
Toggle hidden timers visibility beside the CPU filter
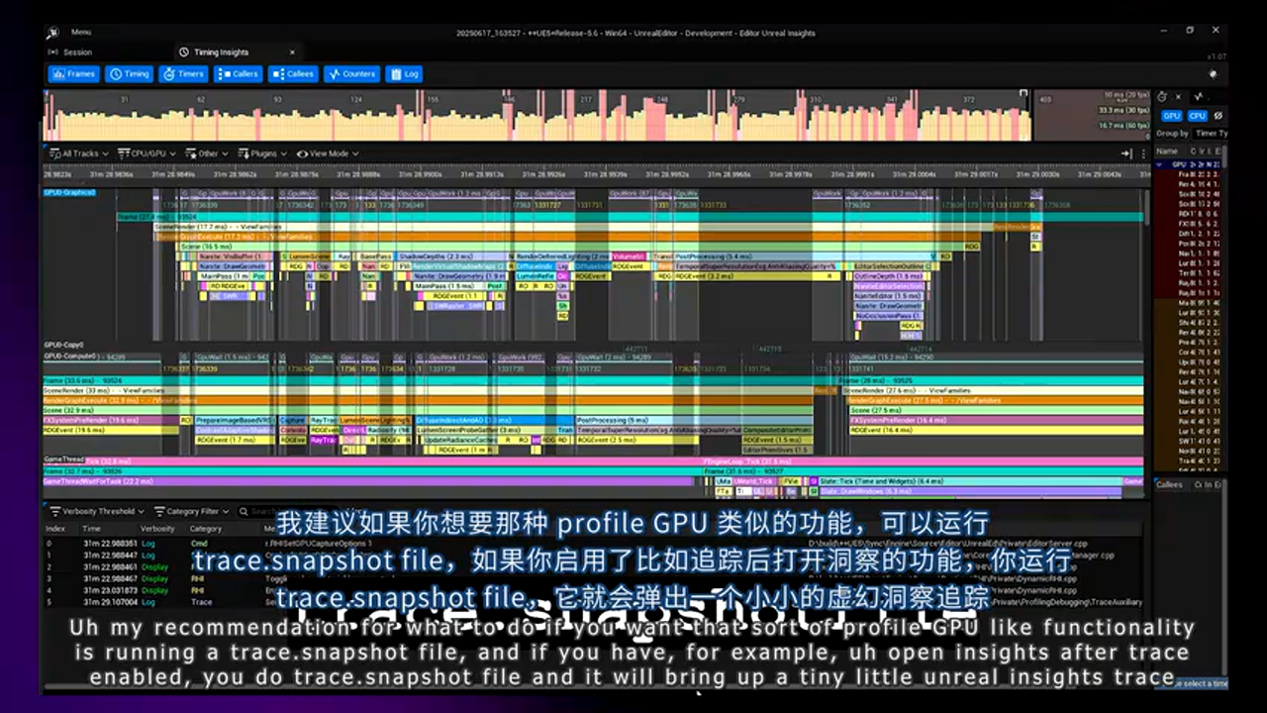pos(1218,116)
